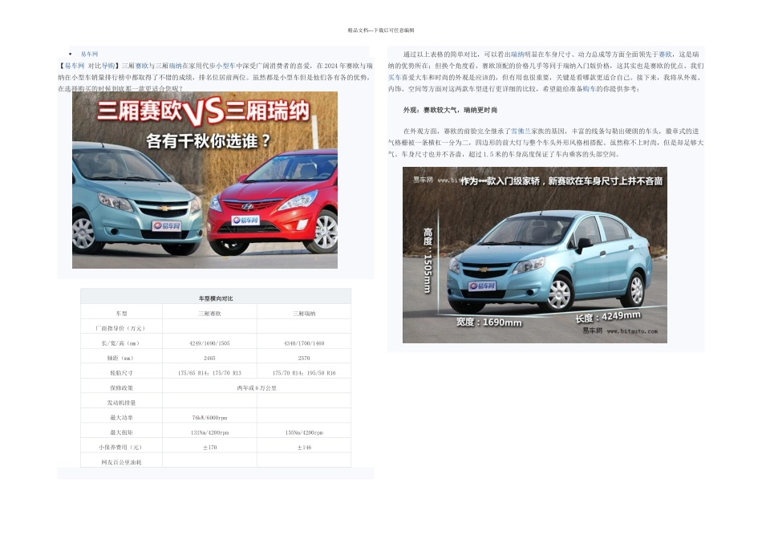
Task: Click the maintenance cost ±170
Action: (x=209, y=447)
